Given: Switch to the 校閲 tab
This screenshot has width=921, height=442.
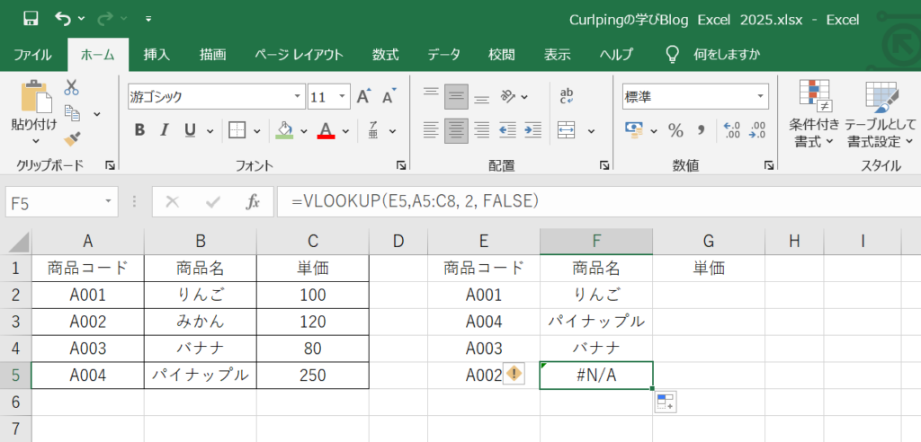Looking at the screenshot, I should (x=502, y=55).
